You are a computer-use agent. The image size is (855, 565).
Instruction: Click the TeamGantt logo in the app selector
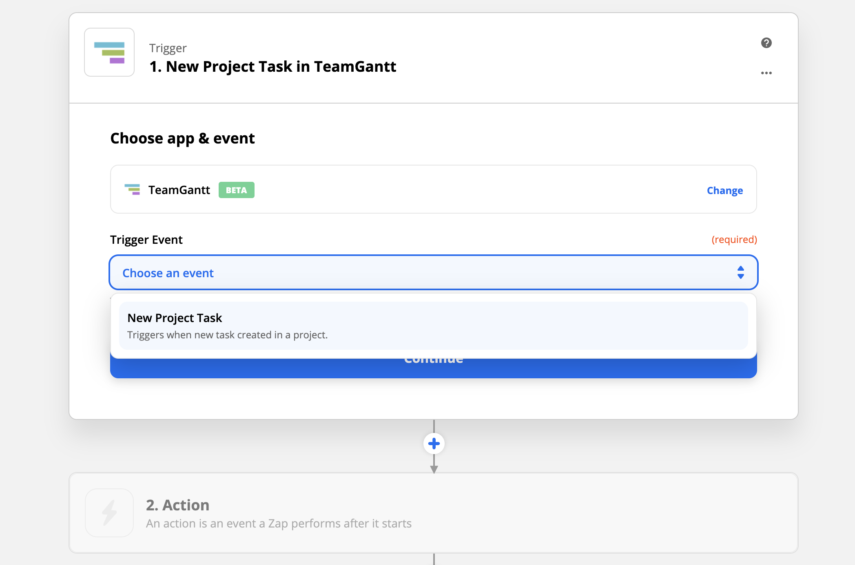tap(133, 190)
